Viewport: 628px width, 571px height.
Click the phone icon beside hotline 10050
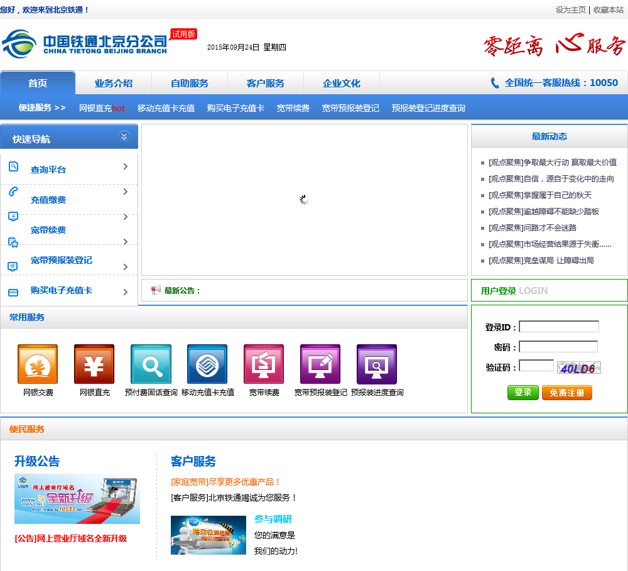pos(495,83)
